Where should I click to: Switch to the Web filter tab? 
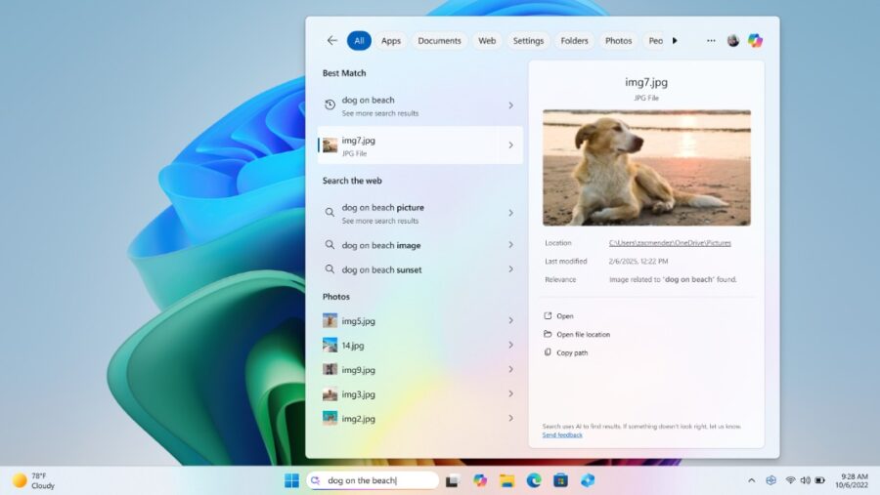pyautogui.click(x=487, y=40)
